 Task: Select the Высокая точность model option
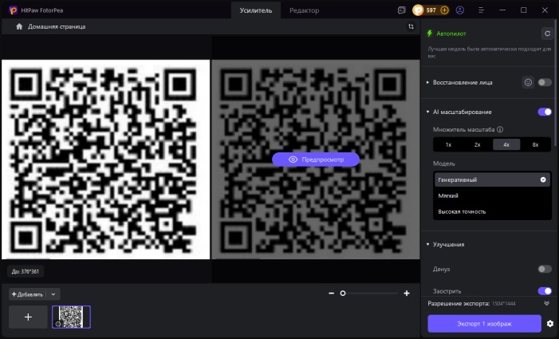(x=462, y=211)
